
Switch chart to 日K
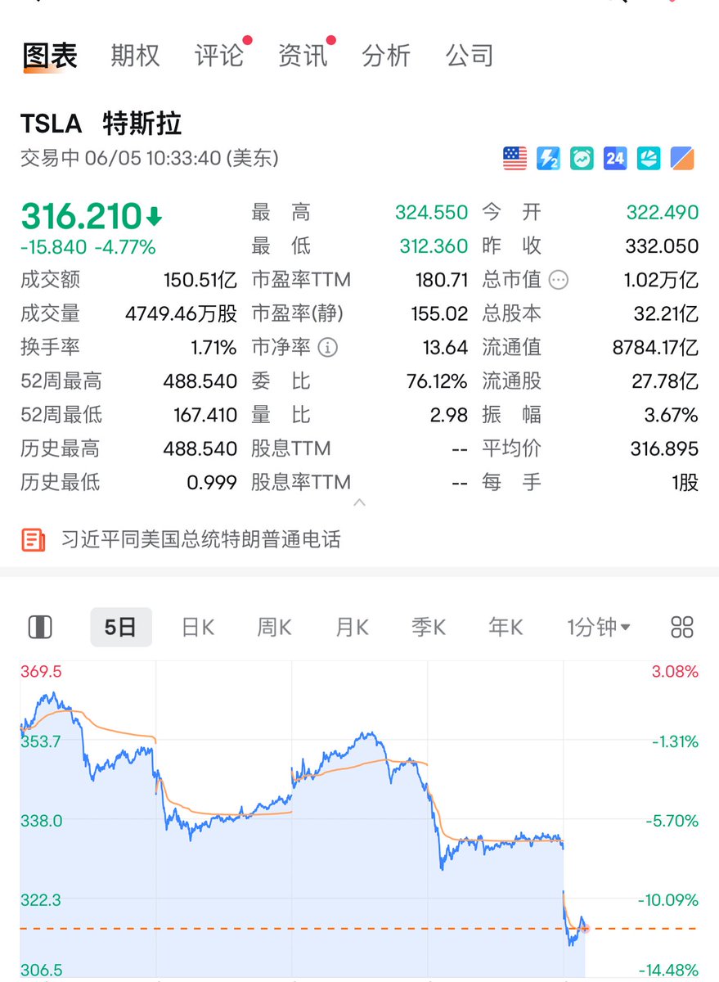198,628
